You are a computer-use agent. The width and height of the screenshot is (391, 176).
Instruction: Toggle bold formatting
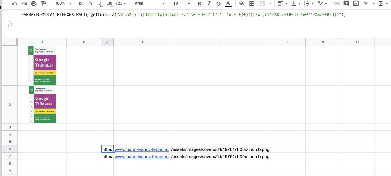199,3
